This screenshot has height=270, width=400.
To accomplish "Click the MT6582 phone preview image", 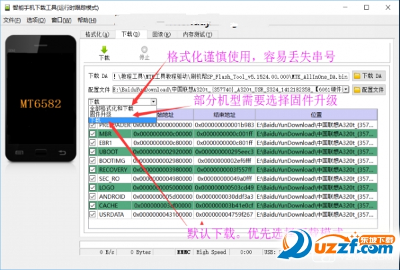I will 41,98.
